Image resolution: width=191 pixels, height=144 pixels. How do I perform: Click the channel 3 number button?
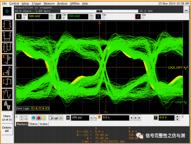pos(98,17)
